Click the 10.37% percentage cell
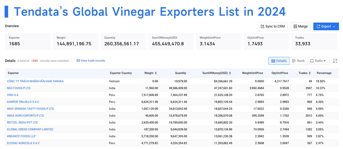The width and height of the screenshot is (343, 149). pyautogui.click(x=321, y=88)
